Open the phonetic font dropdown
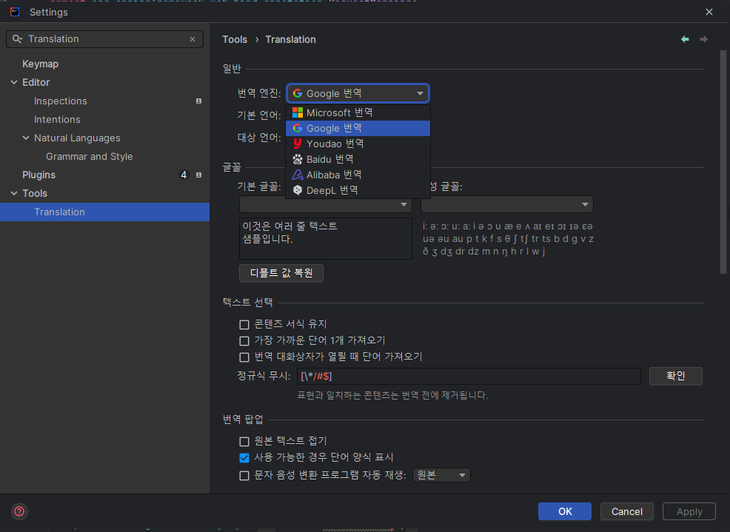Screen dimensions: 730x532 (x=507, y=204)
